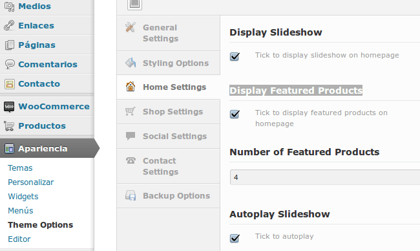The height and width of the screenshot is (251, 420).
Task: Select the Apariencia menu item
Action: (x=47, y=148)
